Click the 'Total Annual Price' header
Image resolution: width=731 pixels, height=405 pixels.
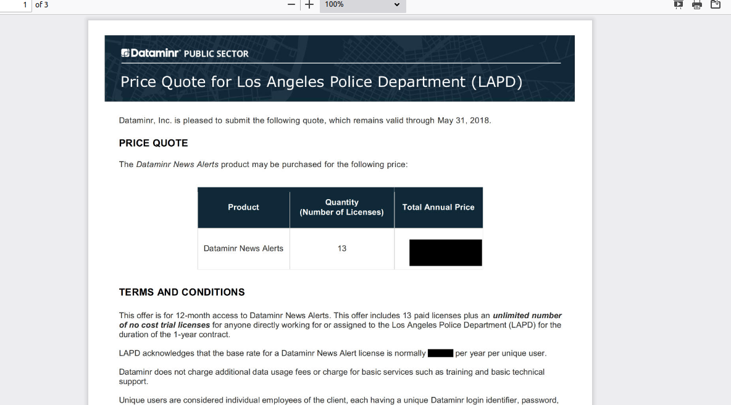438,207
